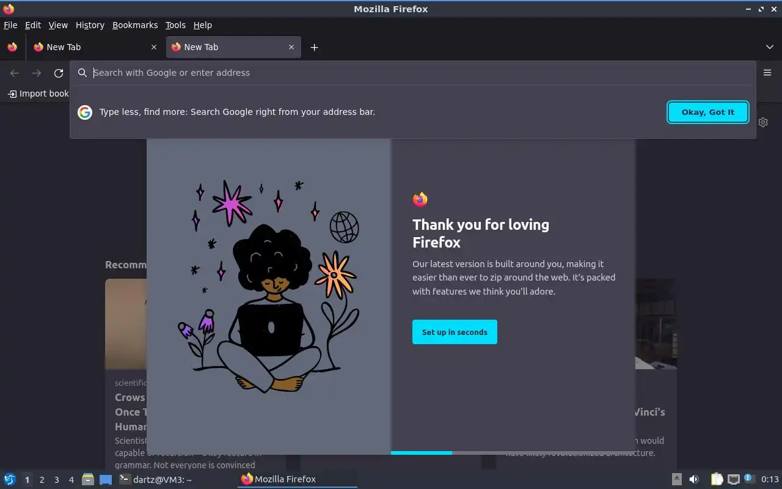
Task: Open the View menu
Action: 58,25
